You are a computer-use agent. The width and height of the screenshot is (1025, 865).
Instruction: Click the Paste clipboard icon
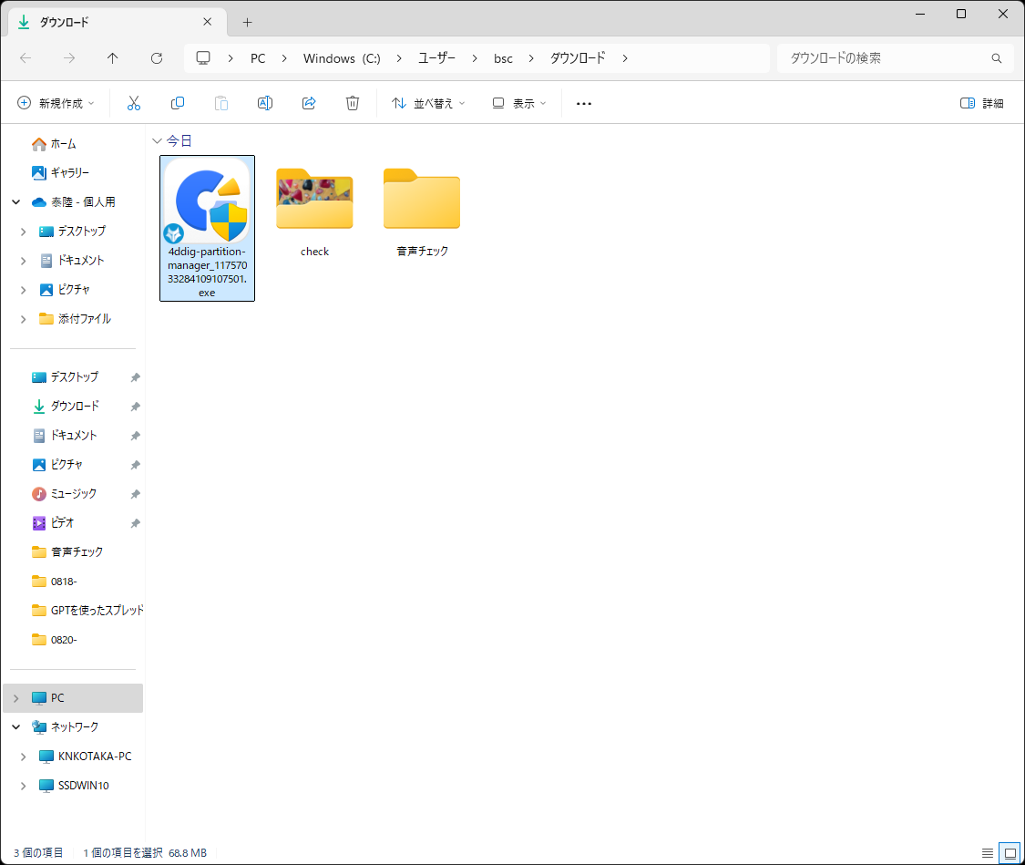click(x=221, y=103)
